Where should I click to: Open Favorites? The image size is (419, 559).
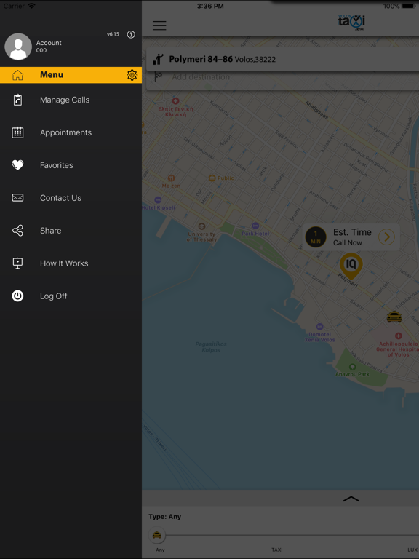pos(71,165)
